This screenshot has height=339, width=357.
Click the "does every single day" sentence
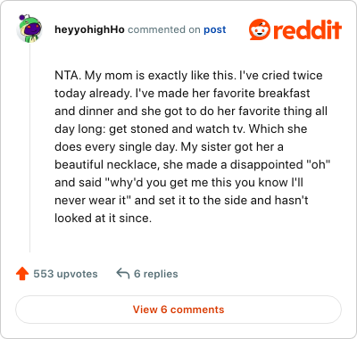[x=116, y=146]
